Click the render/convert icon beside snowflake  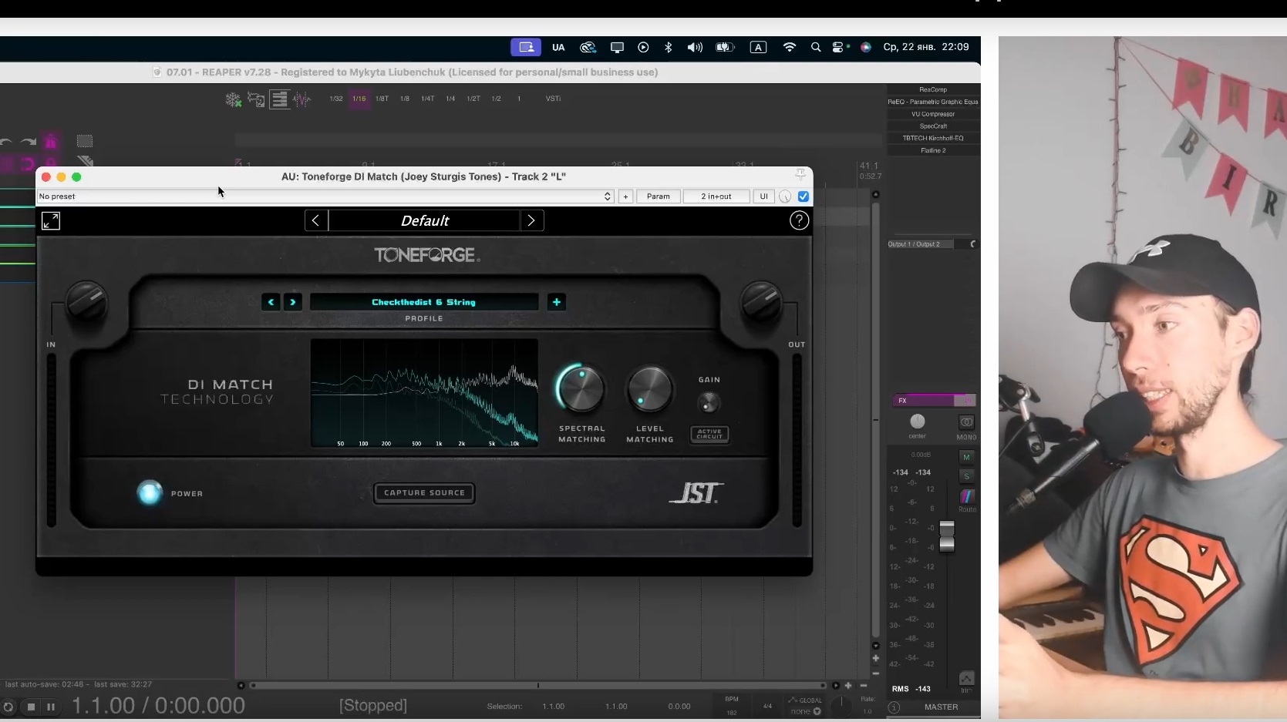point(256,99)
